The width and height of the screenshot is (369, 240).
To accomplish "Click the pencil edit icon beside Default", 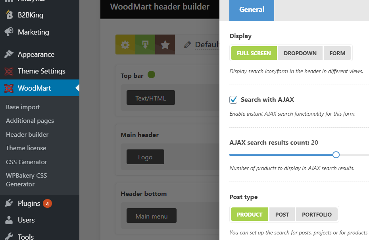I will pyautogui.click(x=187, y=45).
